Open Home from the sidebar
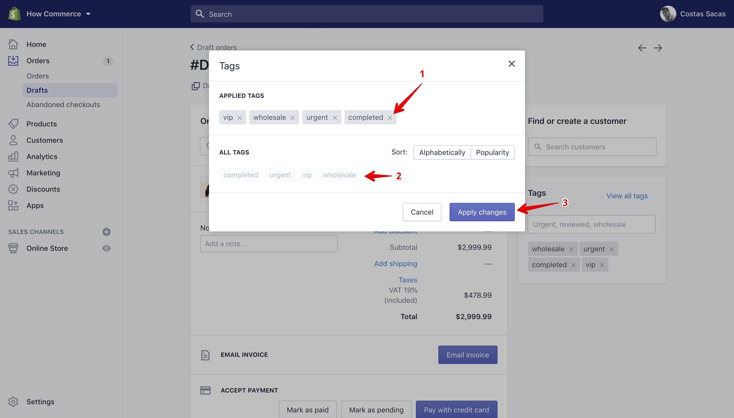This screenshot has width=734, height=418. 36,44
